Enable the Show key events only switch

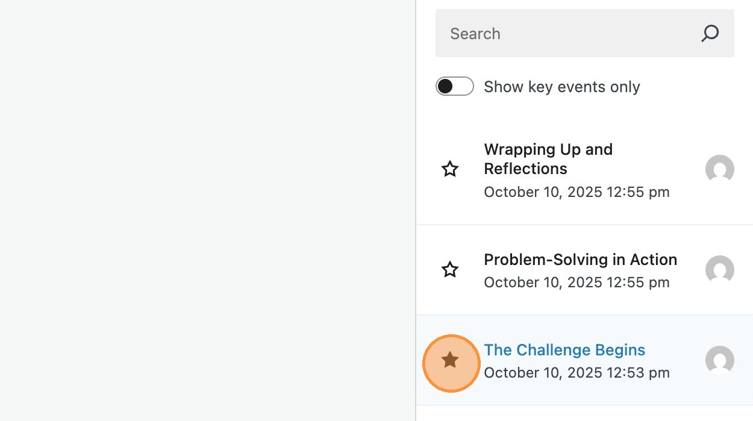455,86
